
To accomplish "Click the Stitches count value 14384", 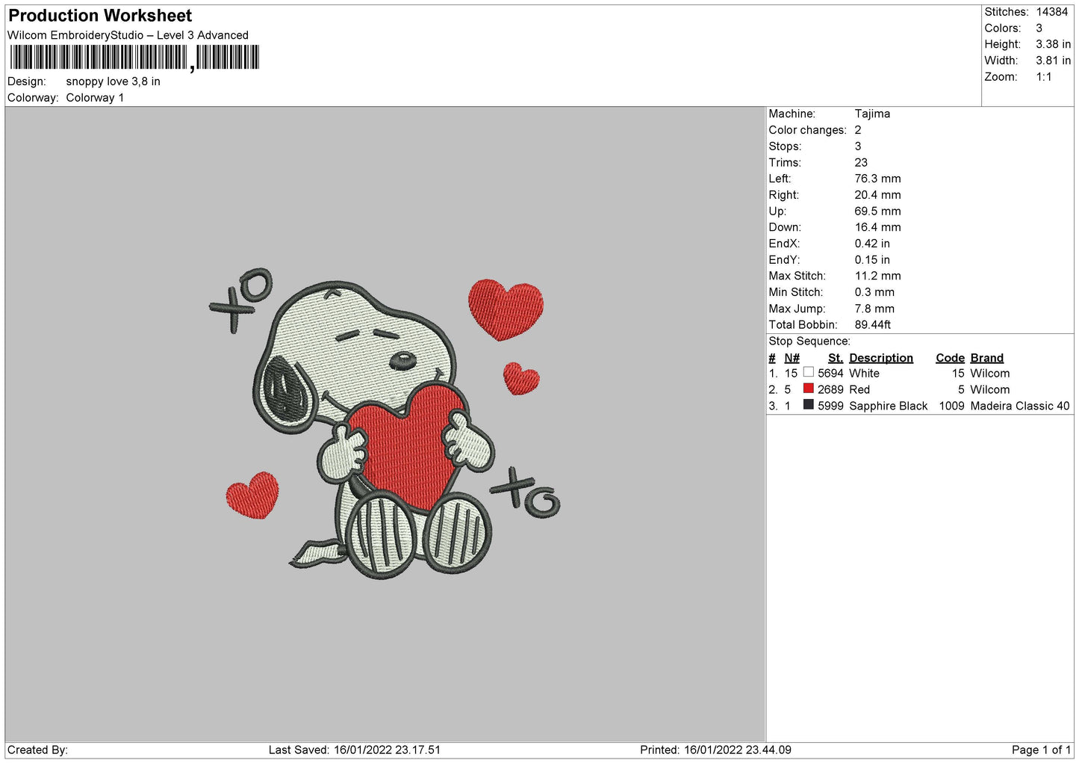I will (1051, 12).
